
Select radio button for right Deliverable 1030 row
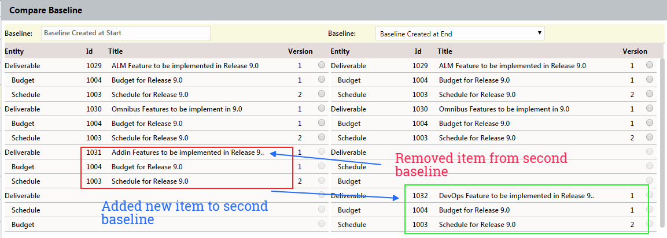tap(650, 109)
